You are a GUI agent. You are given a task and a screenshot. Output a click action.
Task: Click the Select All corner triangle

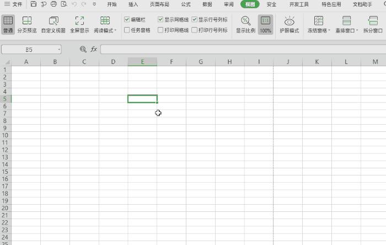click(7, 62)
